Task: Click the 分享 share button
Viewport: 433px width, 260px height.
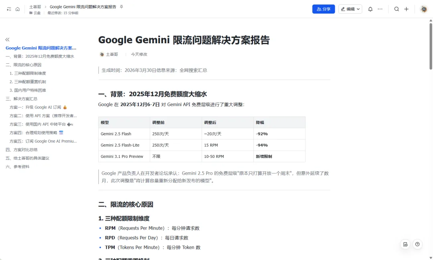Action: (x=324, y=9)
